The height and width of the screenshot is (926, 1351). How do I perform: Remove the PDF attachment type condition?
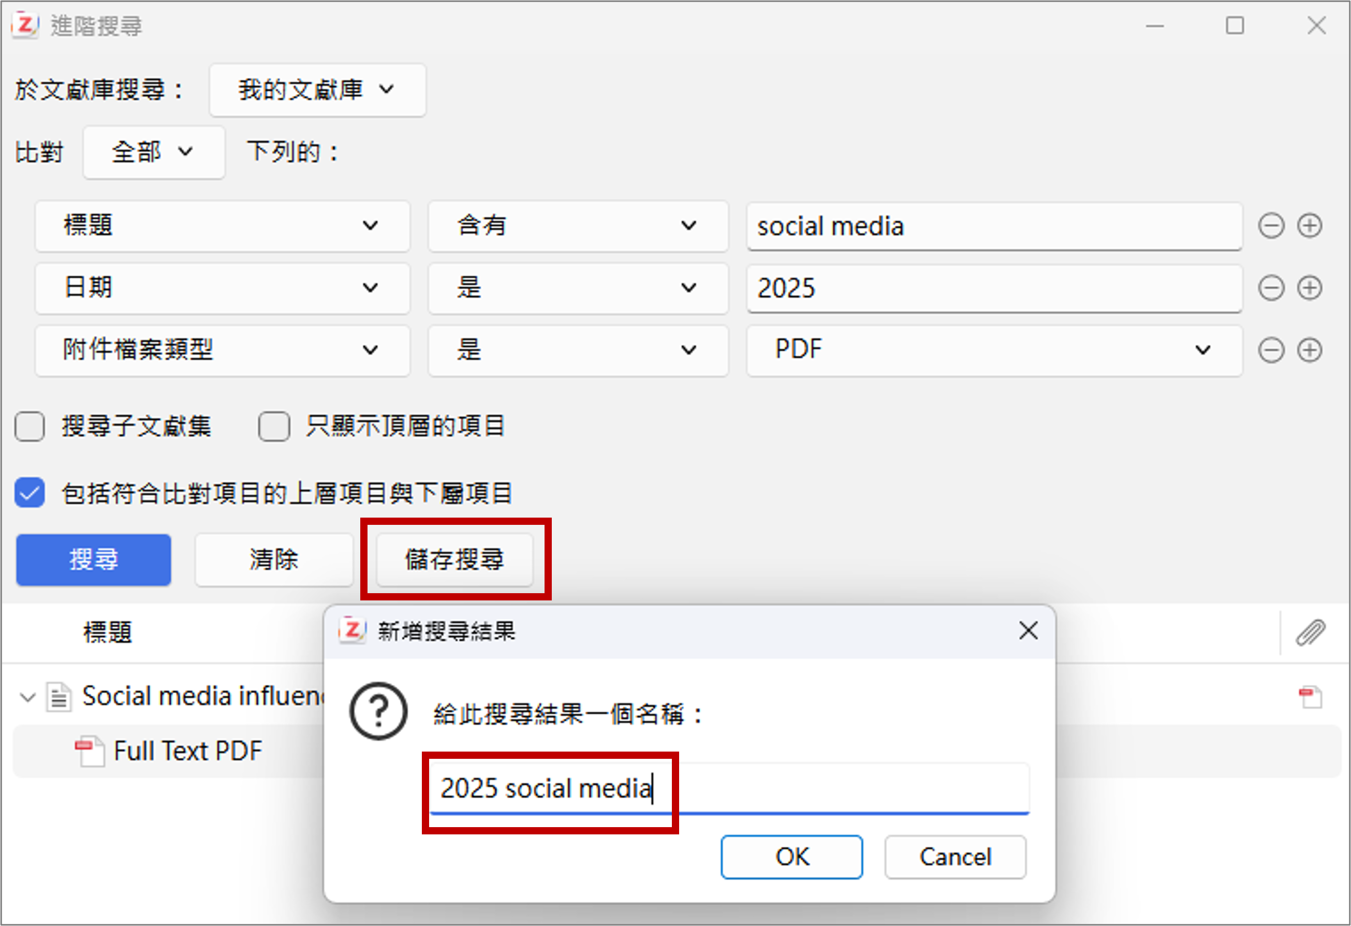coord(1271,350)
